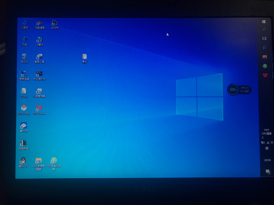Open the 网络 Network desktop icon
This screenshot has height=205, width=274.
click(x=24, y=40)
